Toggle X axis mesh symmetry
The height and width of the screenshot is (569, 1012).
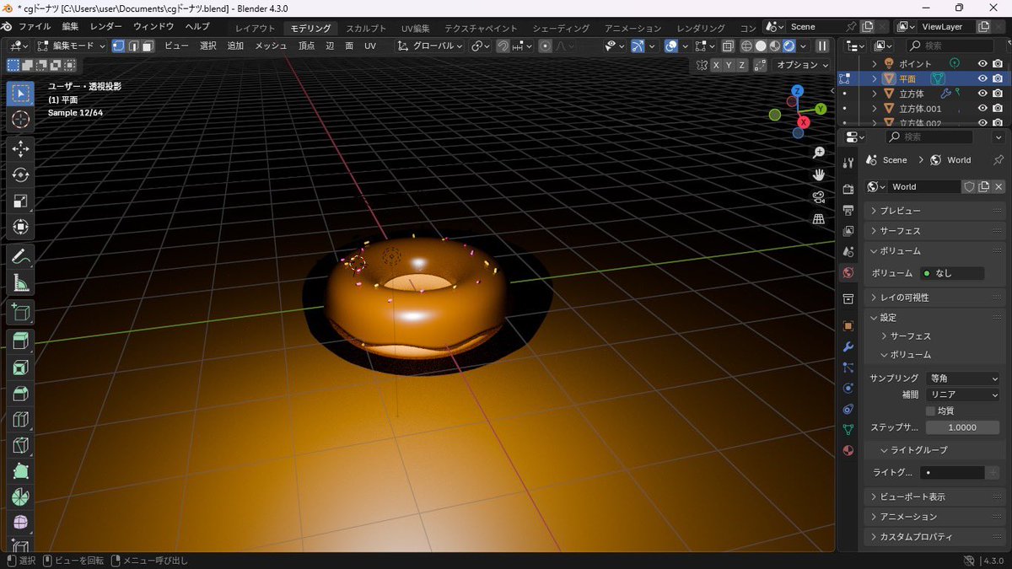[716, 65]
